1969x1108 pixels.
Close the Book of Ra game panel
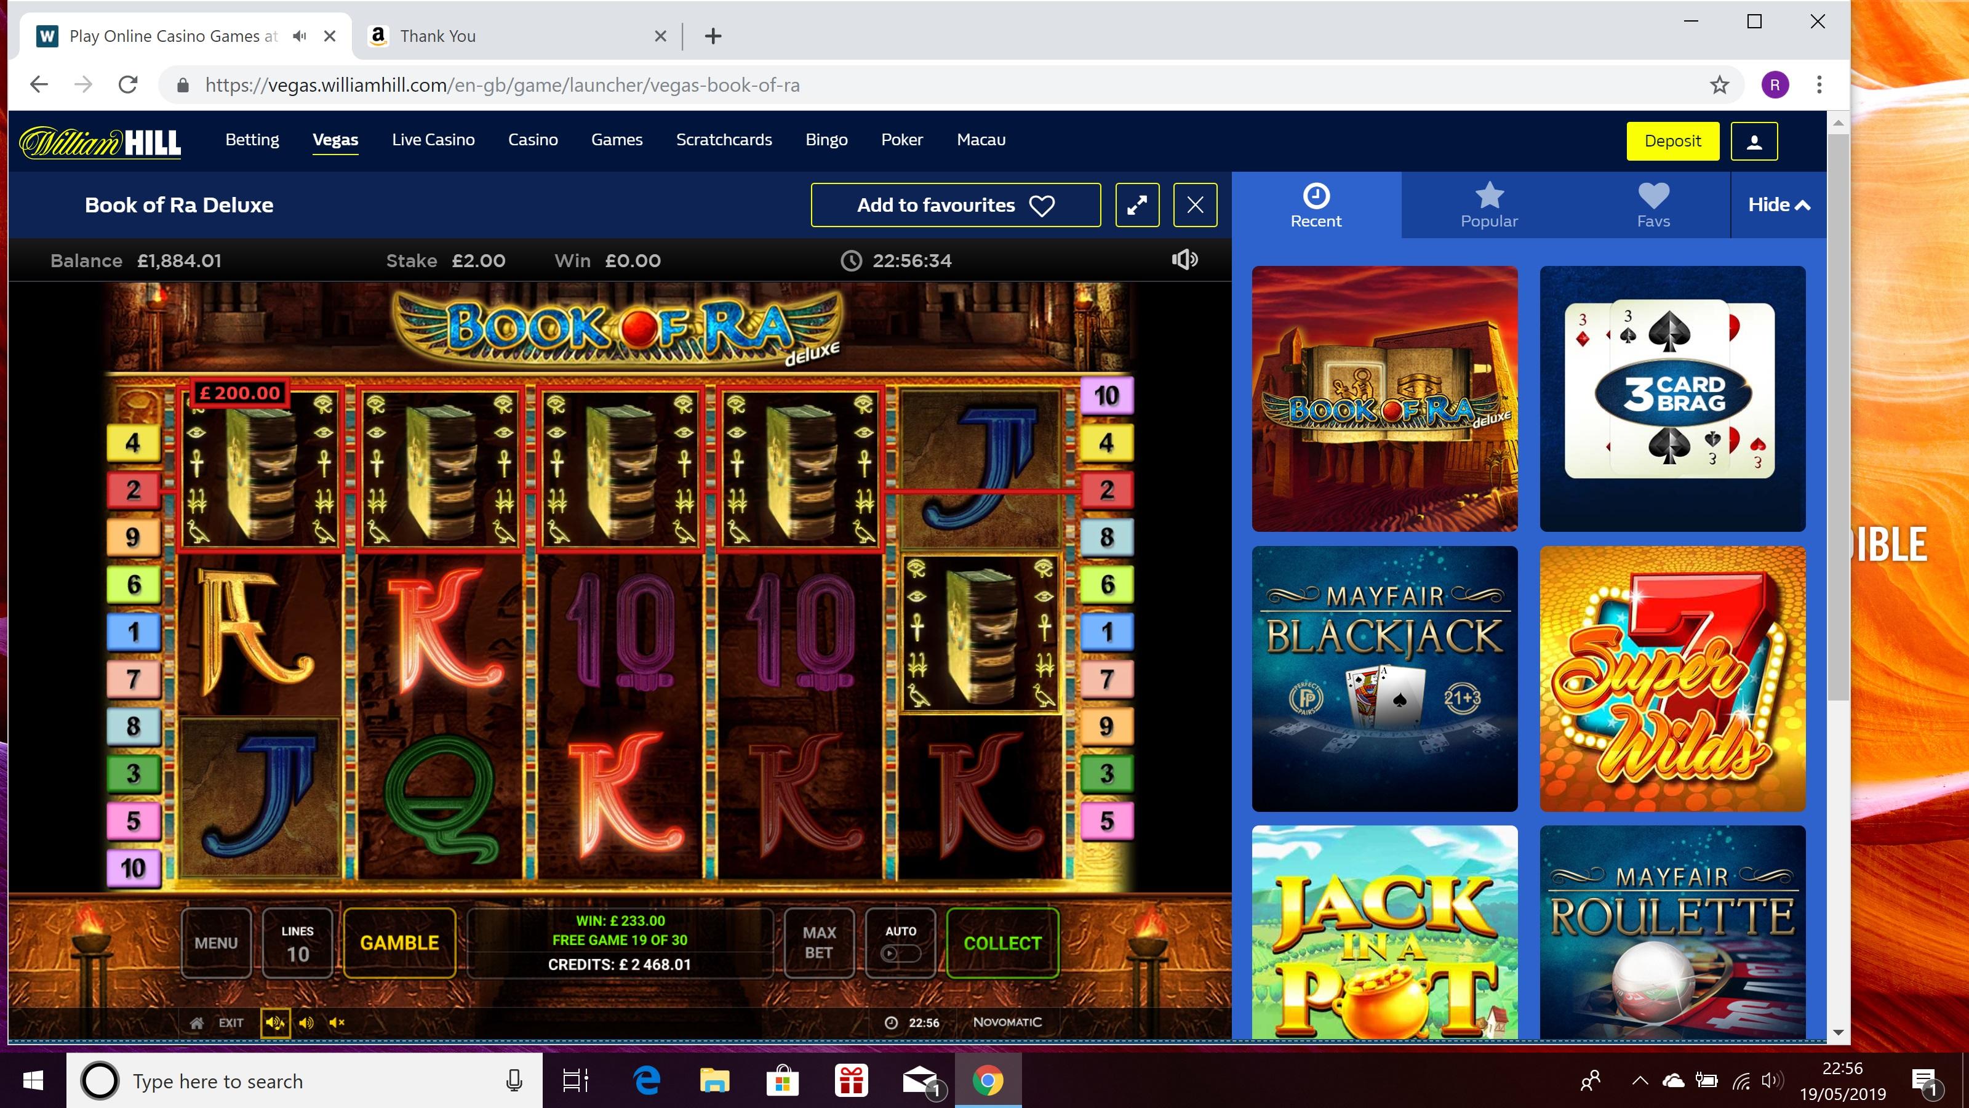coord(1196,205)
